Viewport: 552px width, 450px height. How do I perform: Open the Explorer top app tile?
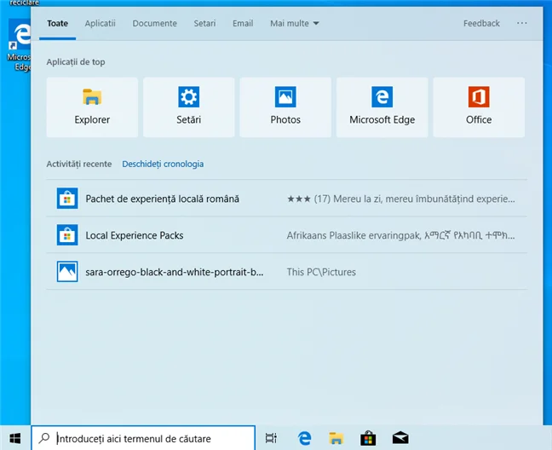(x=92, y=107)
